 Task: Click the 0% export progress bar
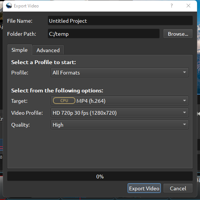pos(100,176)
